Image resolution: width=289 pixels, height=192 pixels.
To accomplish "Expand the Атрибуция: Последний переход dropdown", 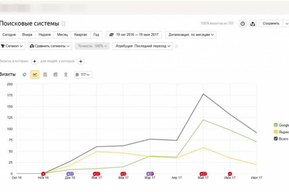I will point(142,46).
